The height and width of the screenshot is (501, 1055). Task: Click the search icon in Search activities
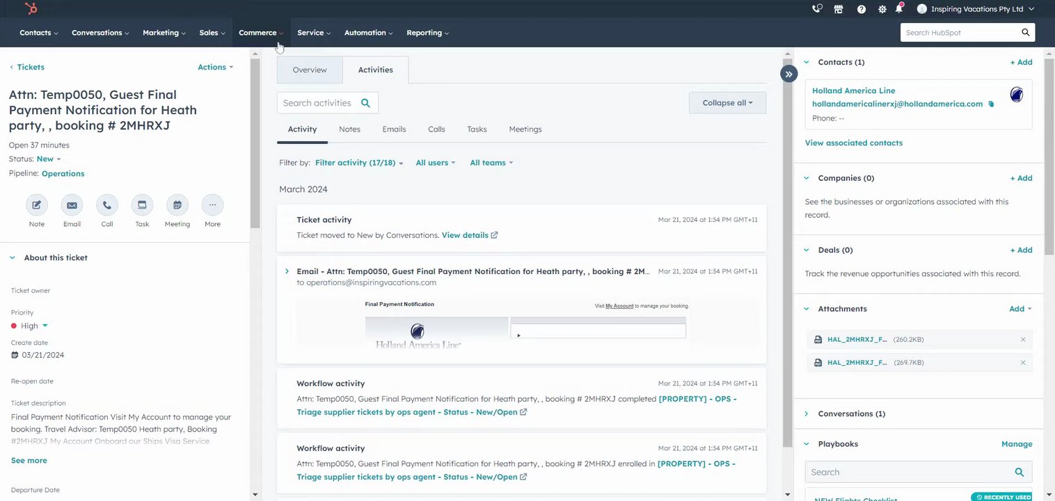tap(366, 103)
